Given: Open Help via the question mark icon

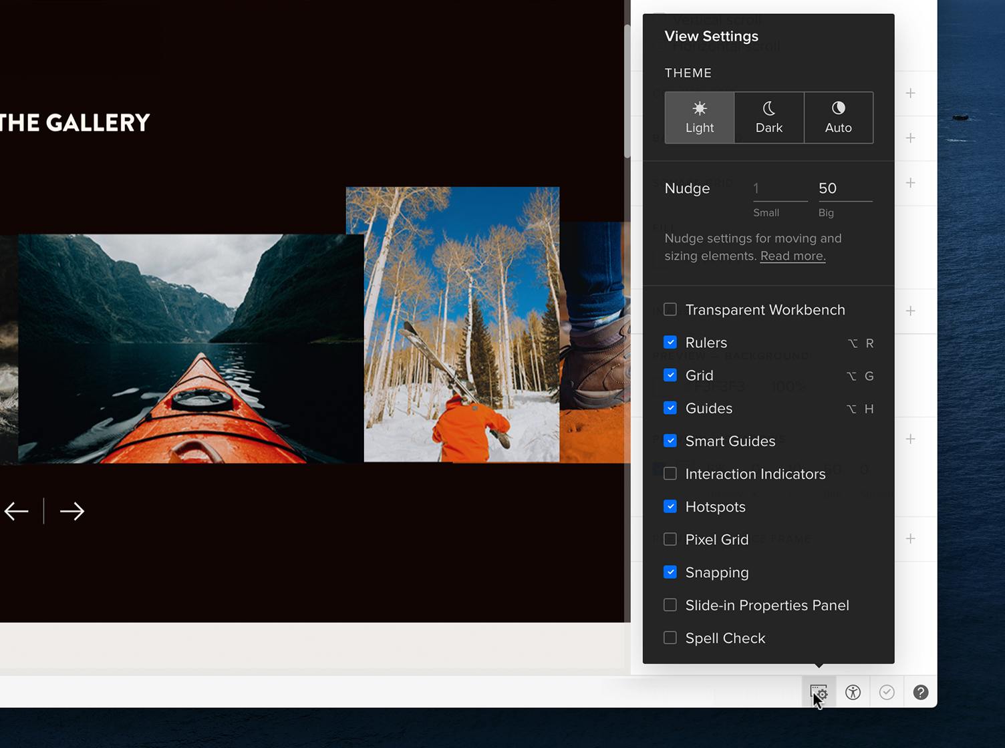Looking at the screenshot, I should coord(921,692).
